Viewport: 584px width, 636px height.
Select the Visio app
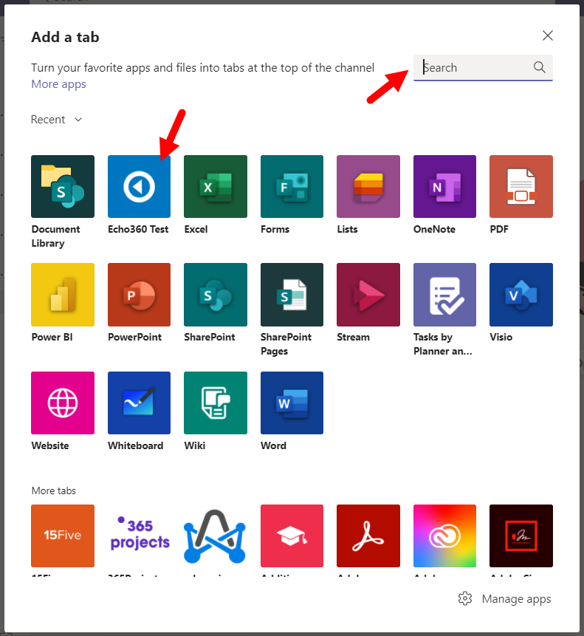click(x=521, y=295)
